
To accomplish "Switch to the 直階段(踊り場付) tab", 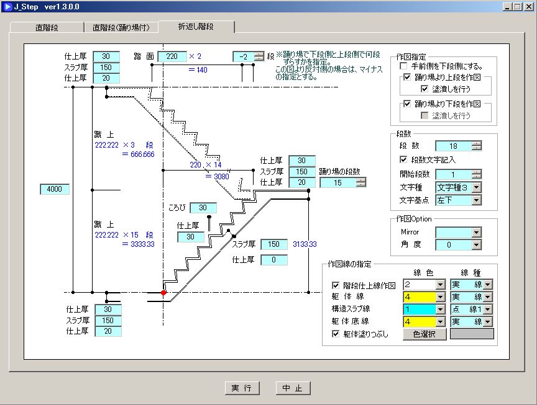I will 121,27.
